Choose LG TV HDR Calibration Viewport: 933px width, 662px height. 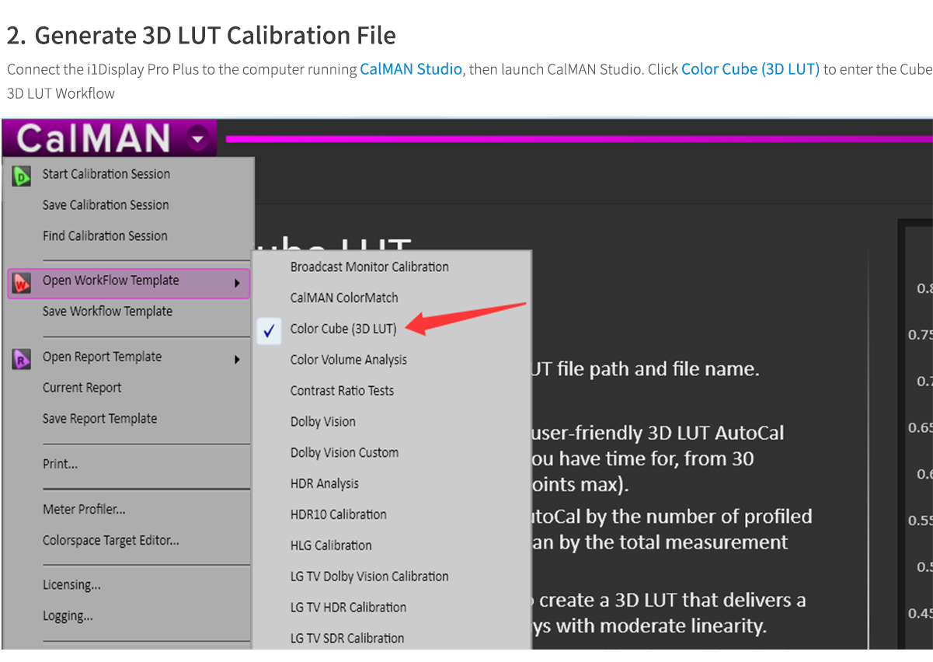[348, 608]
